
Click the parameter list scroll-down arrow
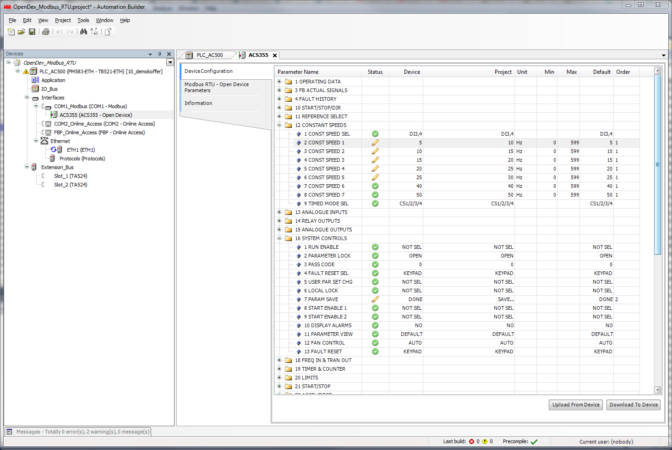click(x=658, y=390)
